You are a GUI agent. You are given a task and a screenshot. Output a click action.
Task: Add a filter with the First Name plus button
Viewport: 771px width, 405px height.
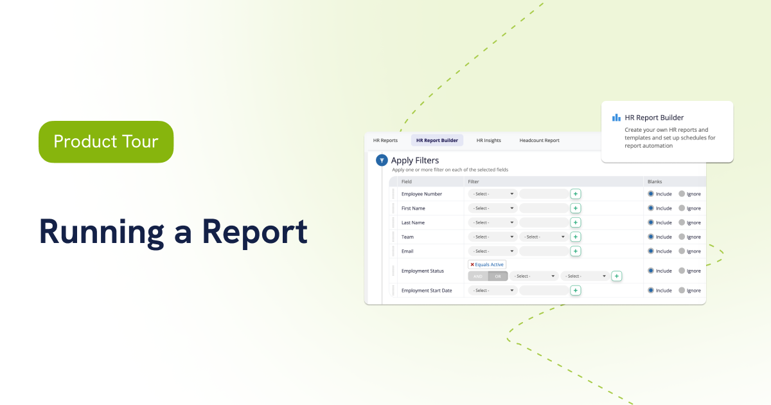pos(576,208)
